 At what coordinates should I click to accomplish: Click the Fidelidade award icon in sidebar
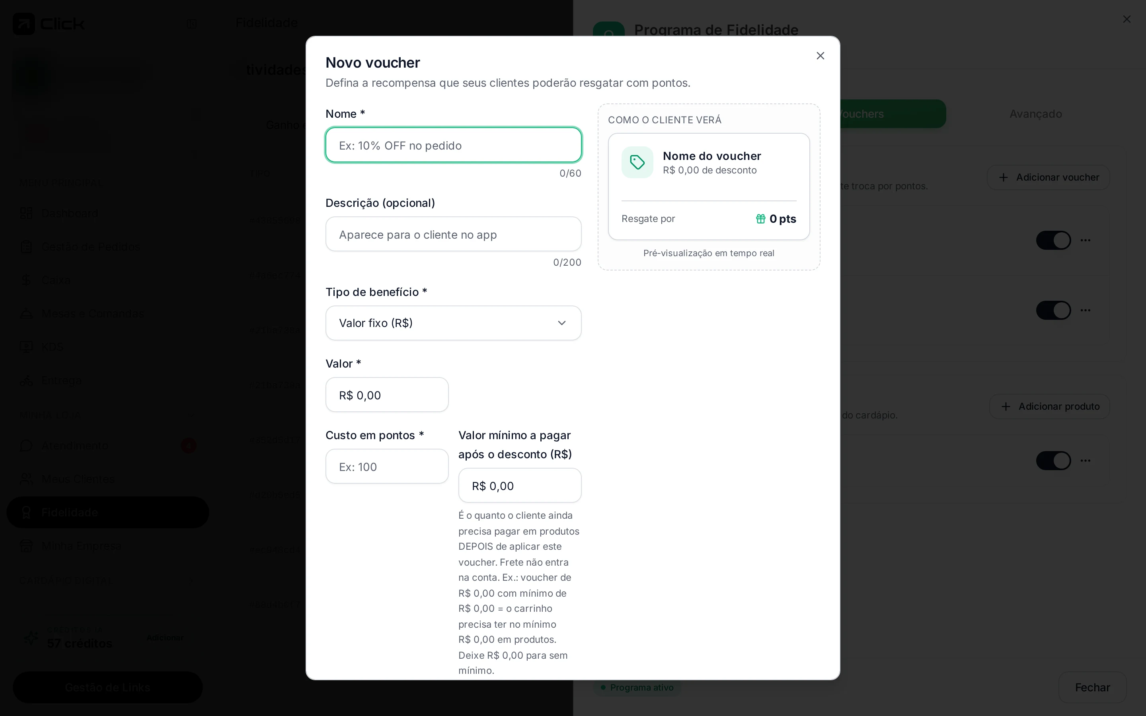click(27, 512)
